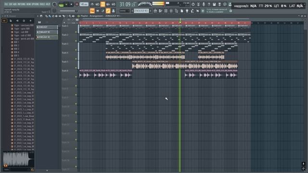Open the snap selector dropdown
This screenshot has width=308, height=173.
tap(124, 11)
